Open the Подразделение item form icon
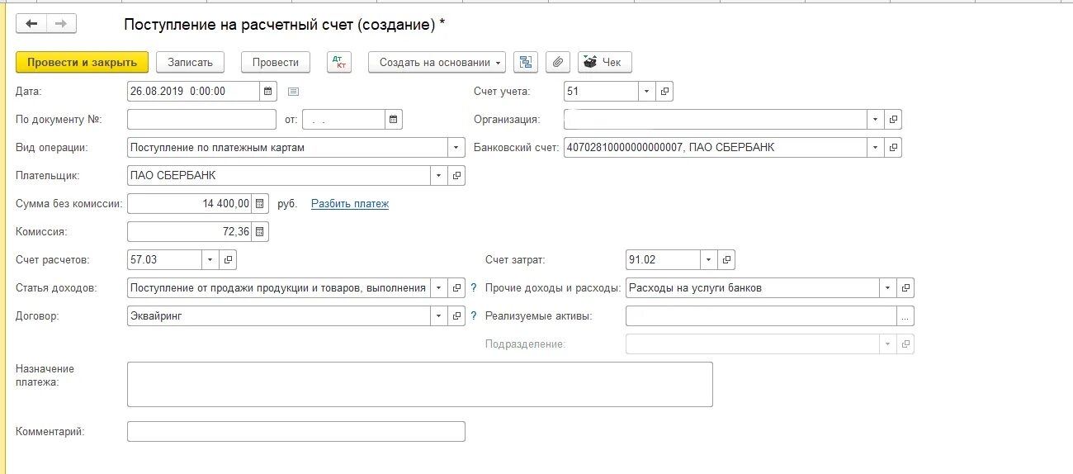Image resolution: width=1073 pixels, height=474 pixels. (x=905, y=344)
